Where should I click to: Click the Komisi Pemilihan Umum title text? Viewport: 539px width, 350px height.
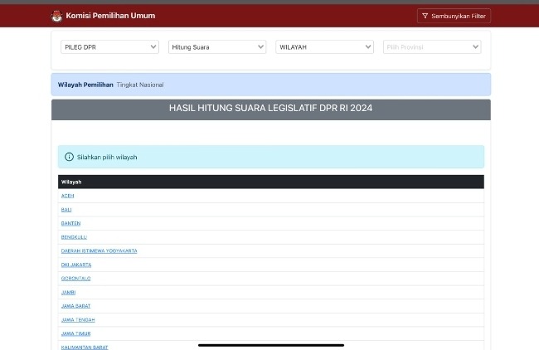coord(110,16)
